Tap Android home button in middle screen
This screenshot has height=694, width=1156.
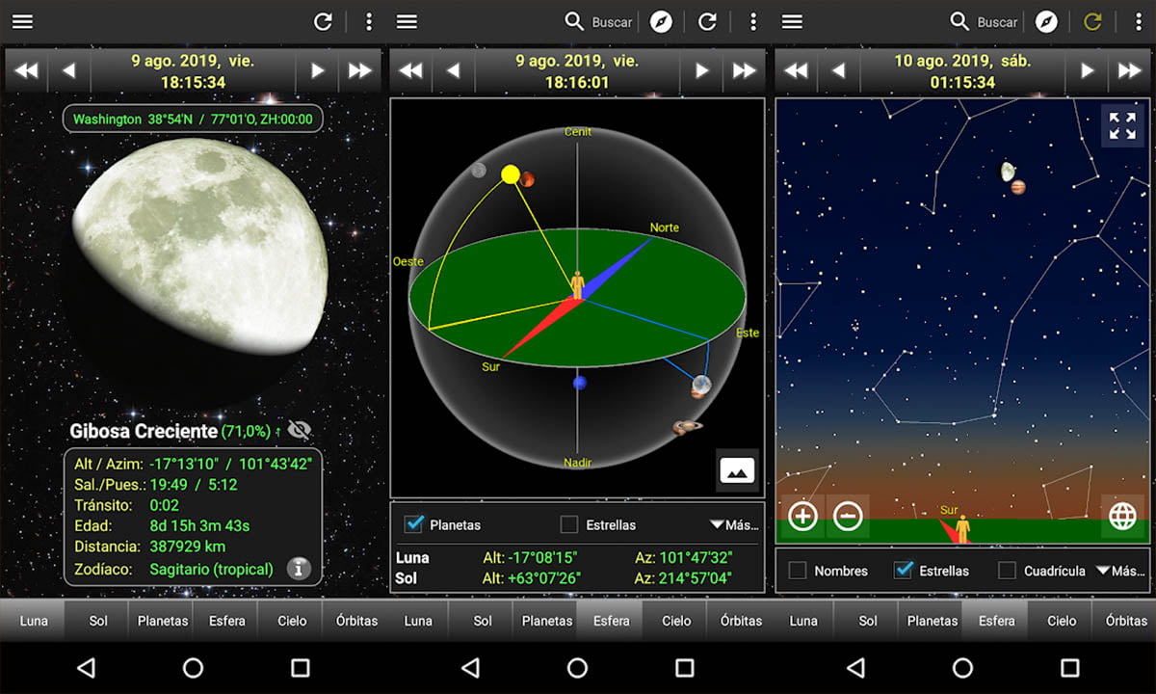[577, 667]
